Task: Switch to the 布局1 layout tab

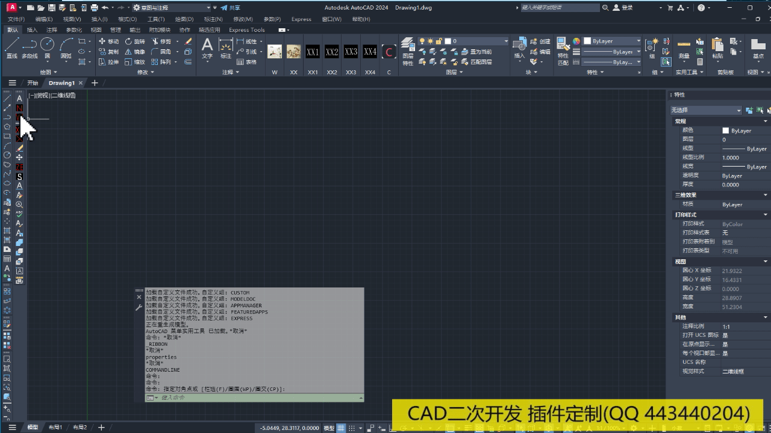Action: click(55, 427)
